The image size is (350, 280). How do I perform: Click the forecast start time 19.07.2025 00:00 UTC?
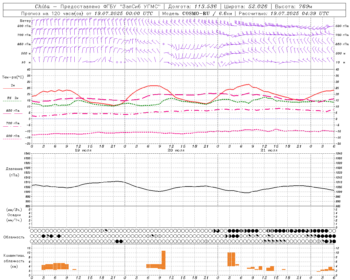(x=124, y=13)
